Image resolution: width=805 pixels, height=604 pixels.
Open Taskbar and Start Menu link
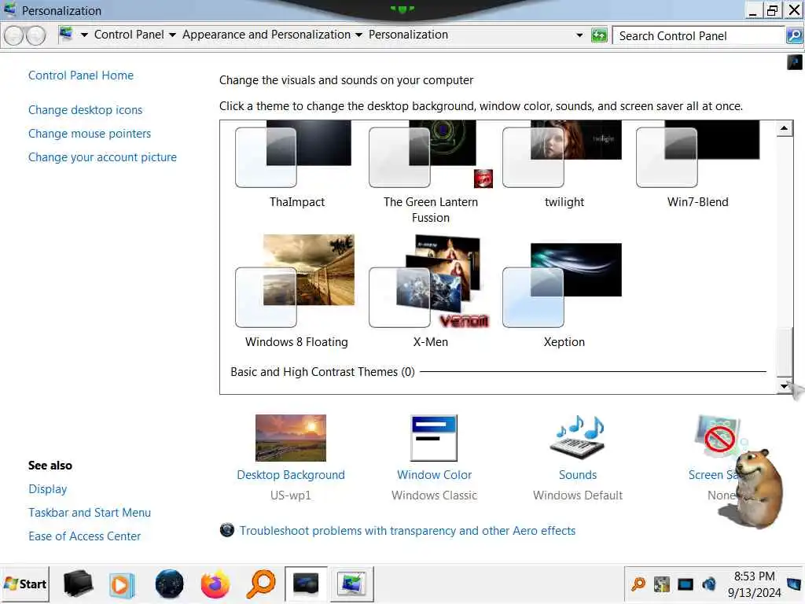tap(90, 513)
